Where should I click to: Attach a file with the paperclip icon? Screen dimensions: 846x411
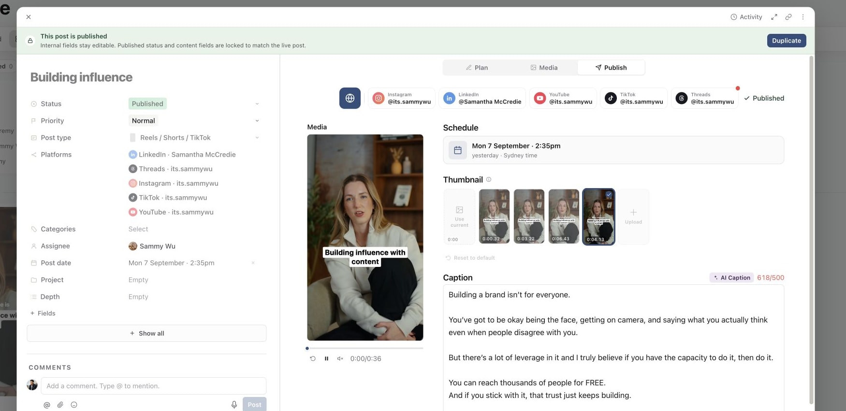coord(60,405)
